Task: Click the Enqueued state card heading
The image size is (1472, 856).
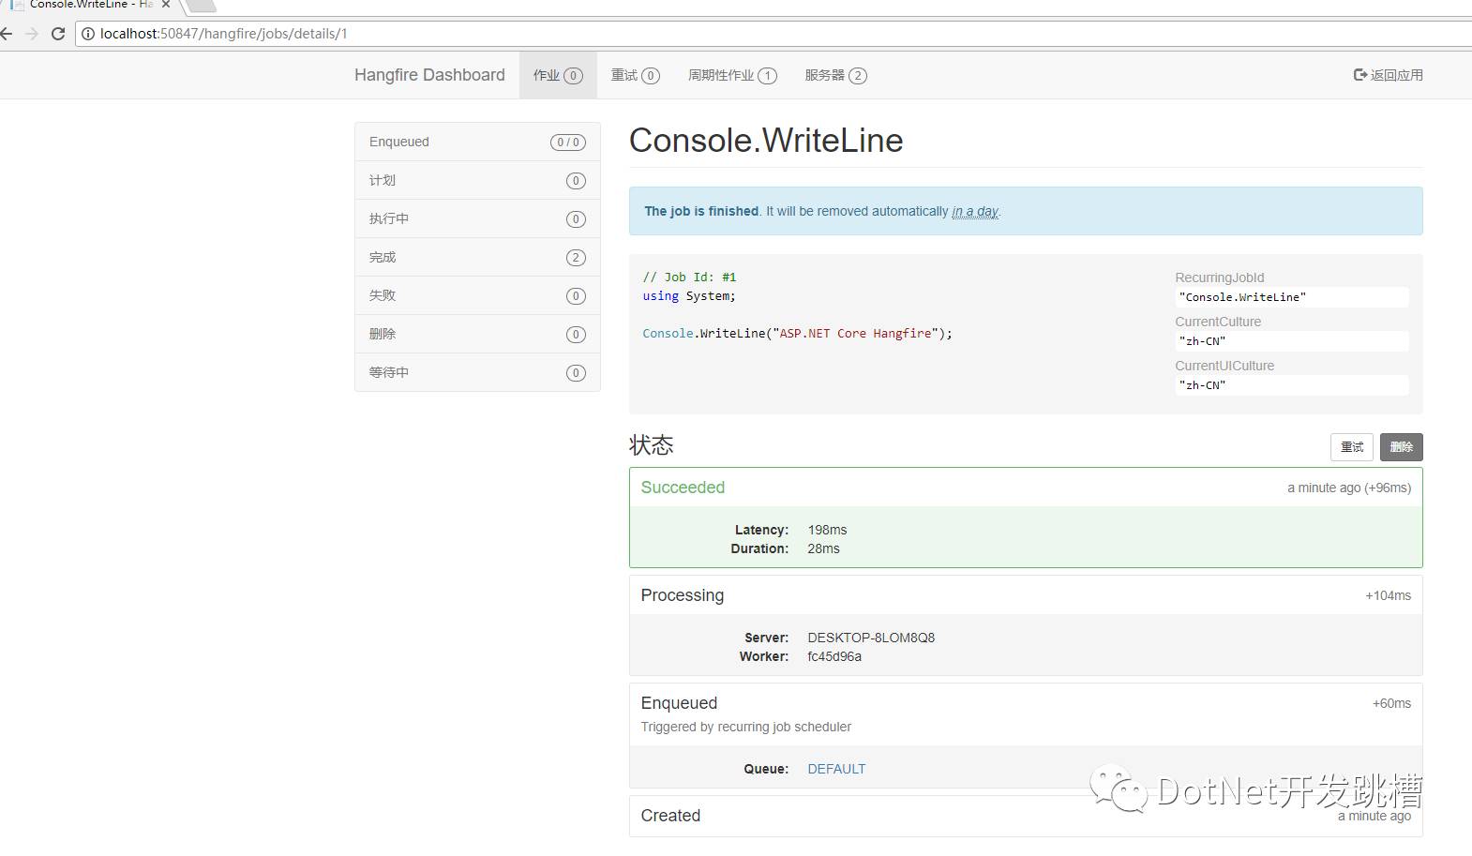Action: [679, 703]
